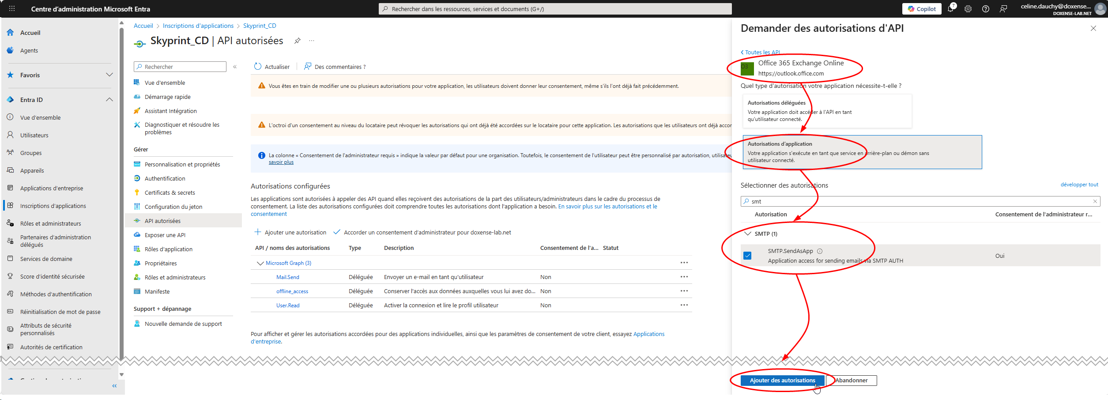1108x400 pixels.
Task: Collapse the Microsoft Graph (3) group
Action: coord(260,263)
